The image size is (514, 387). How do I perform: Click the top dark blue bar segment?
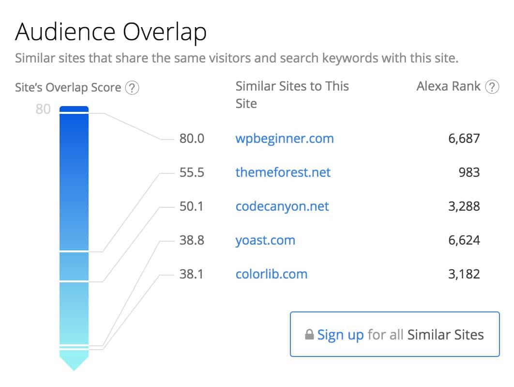pyautogui.click(x=74, y=109)
